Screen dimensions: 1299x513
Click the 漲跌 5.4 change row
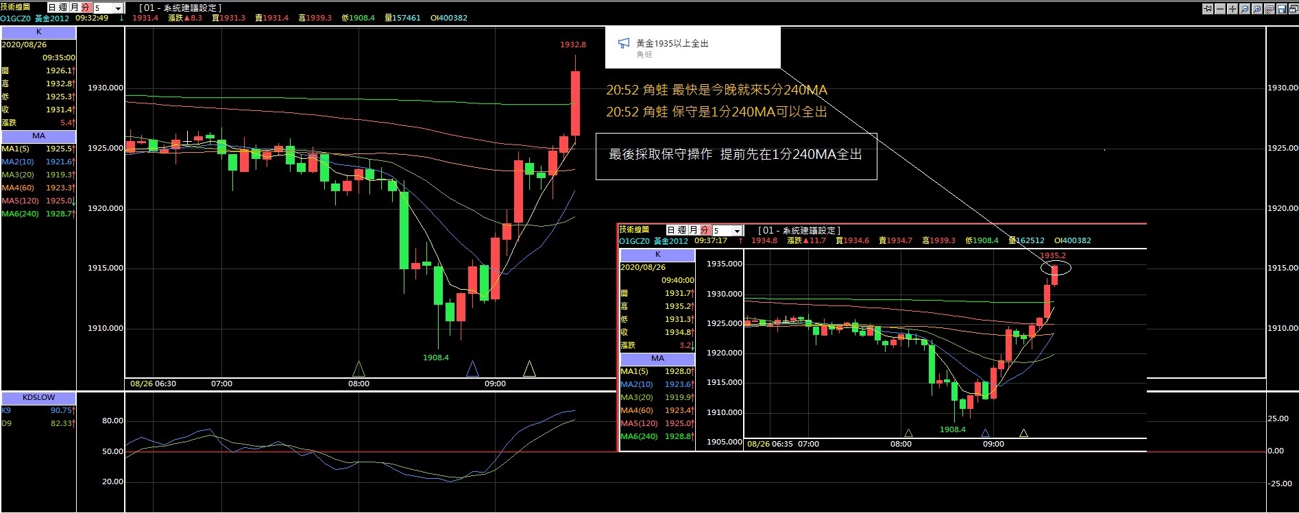click(x=38, y=123)
